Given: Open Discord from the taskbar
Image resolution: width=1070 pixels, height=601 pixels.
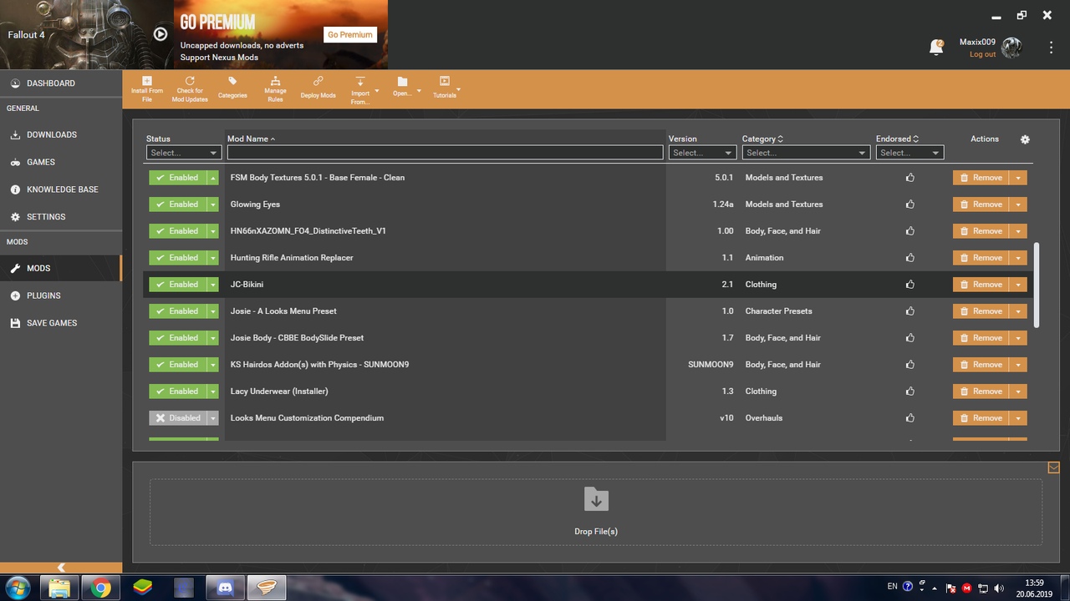Looking at the screenshot, I should (225, 588).
